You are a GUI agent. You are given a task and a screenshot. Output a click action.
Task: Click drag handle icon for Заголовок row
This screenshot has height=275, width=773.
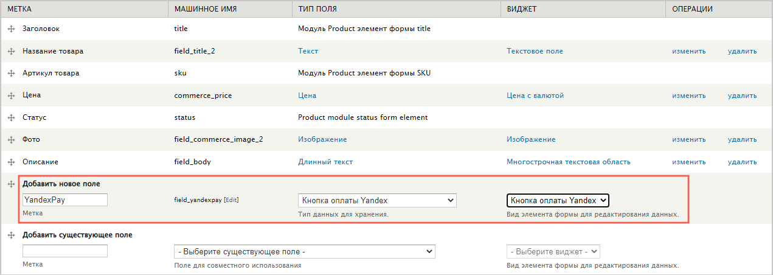(11, 29)
